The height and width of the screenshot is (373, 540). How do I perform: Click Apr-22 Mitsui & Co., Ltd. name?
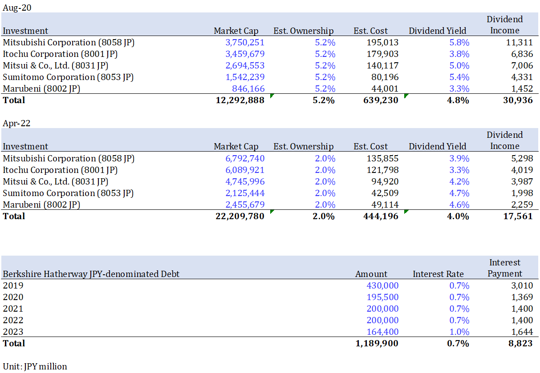tap(55, 181)
